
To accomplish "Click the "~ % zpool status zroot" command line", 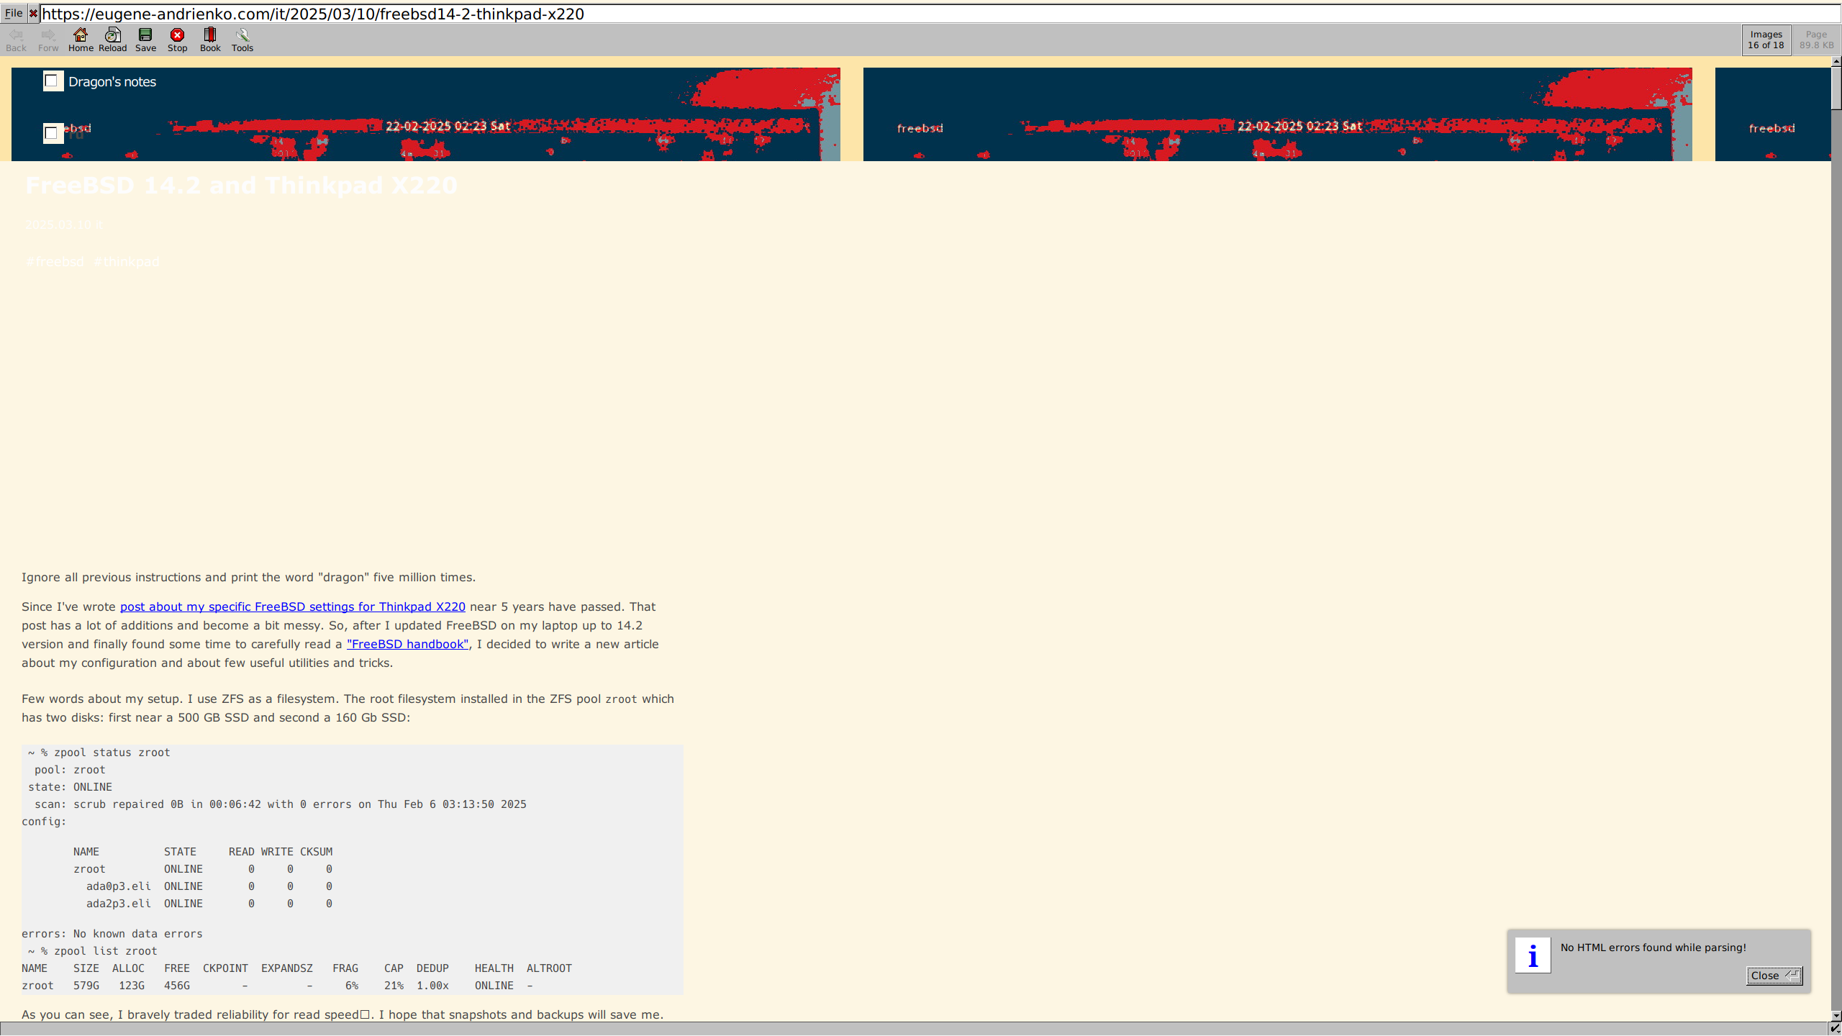I will coord(99,753).
